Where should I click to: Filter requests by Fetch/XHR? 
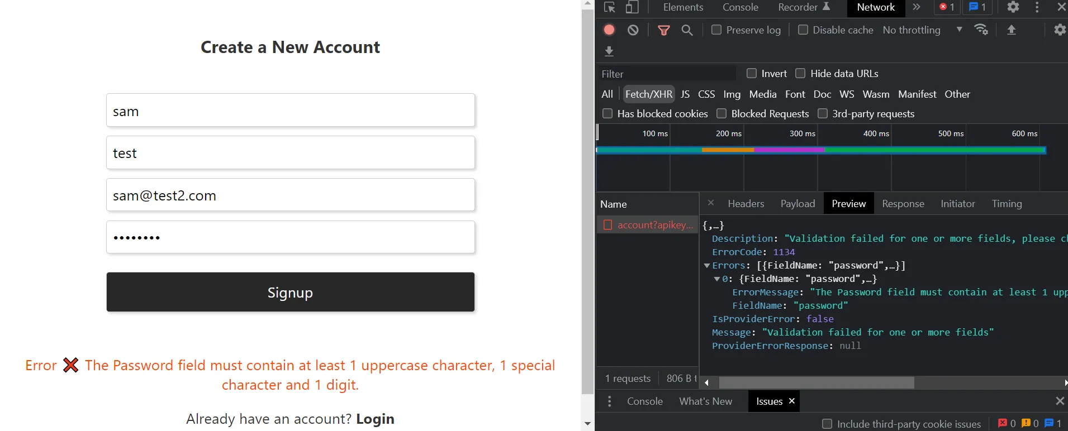pyautogui.click(x=649, y=94)
